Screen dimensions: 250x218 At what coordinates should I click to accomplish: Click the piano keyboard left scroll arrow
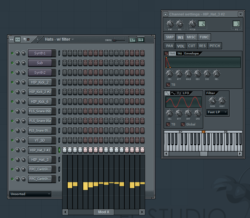[166, 154]
